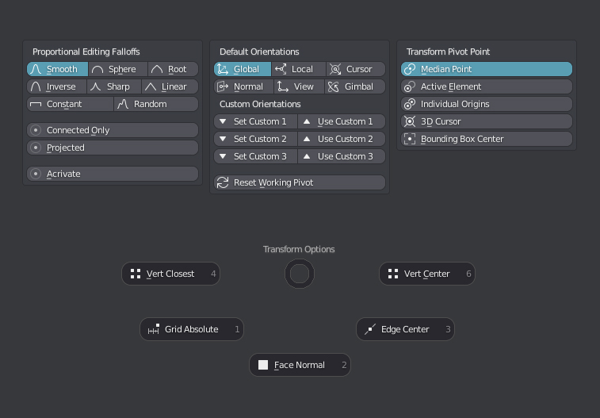600x418 pixels.
Task: Toggle the Projected option
Action: (113, 148)
